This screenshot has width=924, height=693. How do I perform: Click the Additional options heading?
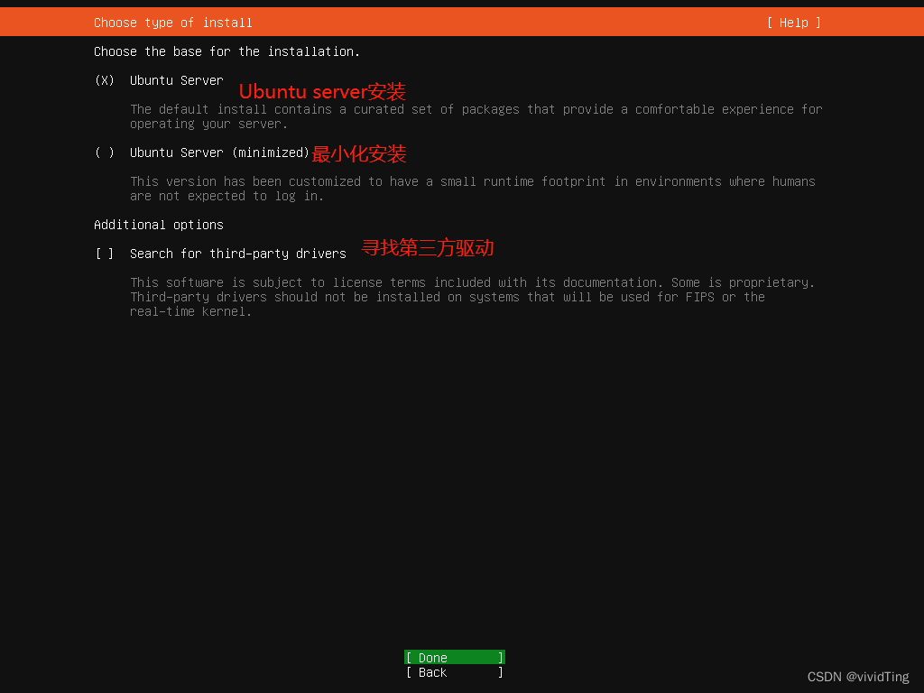tap(158, 224)
